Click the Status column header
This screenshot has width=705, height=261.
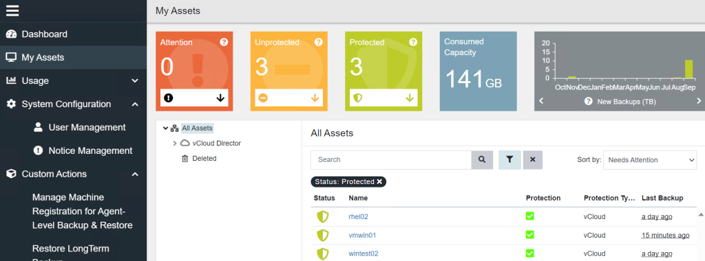(x=324, y=198)
